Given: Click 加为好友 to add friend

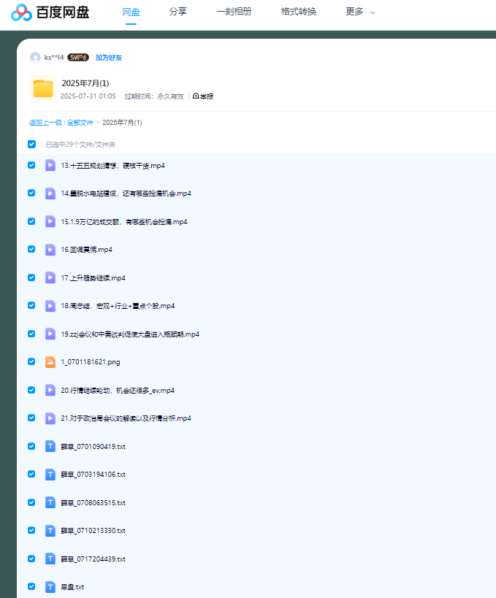Looking at the screenshot, I should tap(109, 58).
